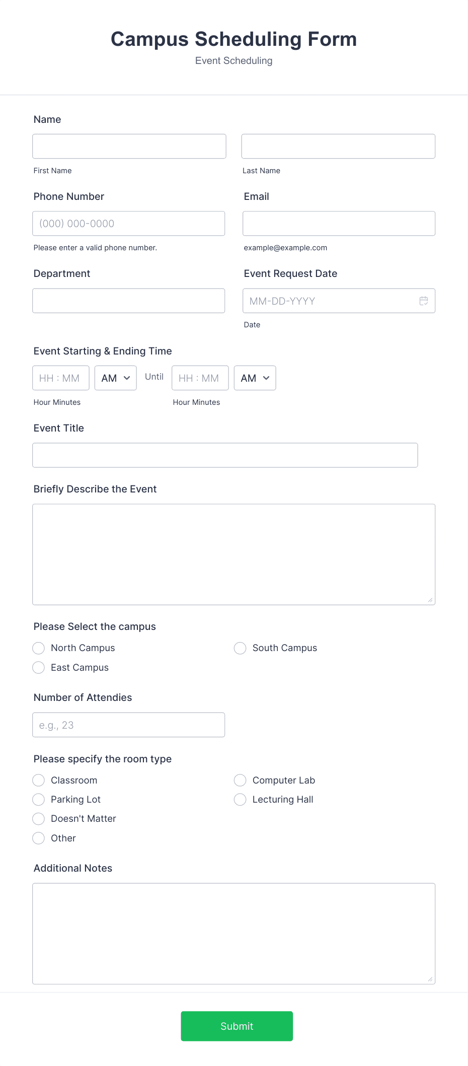Open the starting time AM/PM dropdown
The width and height of the screenshot is (468, 1066).
[x=115, y=378]
